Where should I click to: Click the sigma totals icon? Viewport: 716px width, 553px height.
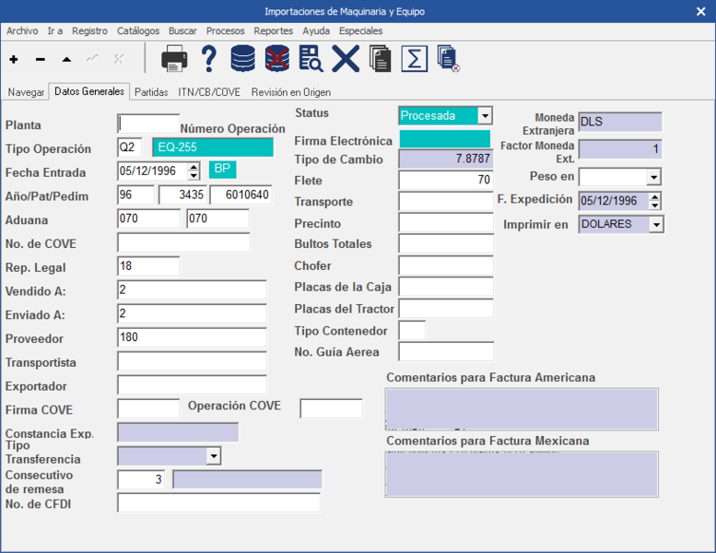tap(414, 58)
